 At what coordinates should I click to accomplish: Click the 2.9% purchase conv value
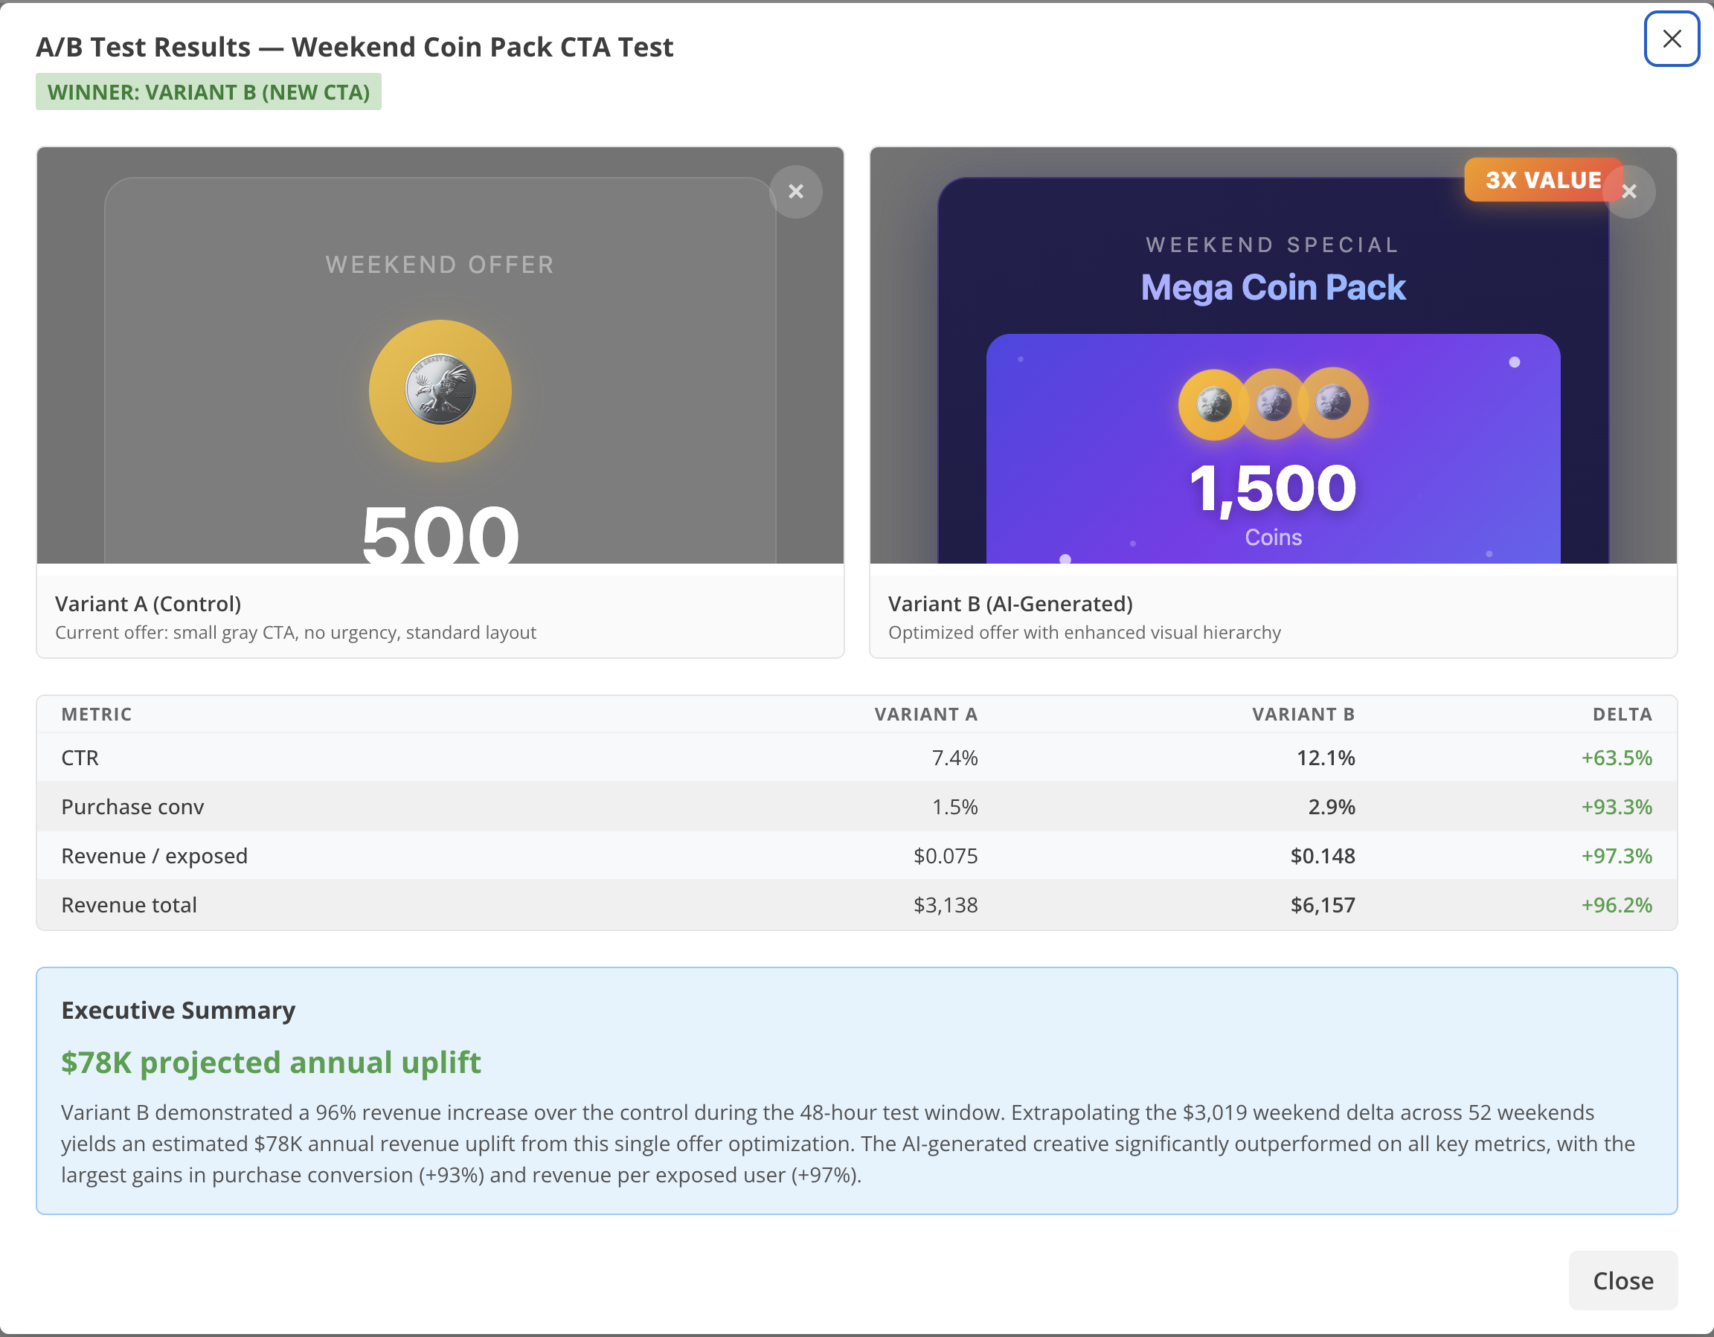click(1331, 807)
